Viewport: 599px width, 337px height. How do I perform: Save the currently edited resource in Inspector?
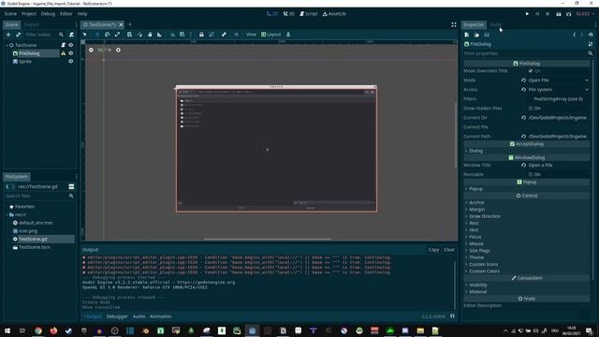[x=487, y=35]
